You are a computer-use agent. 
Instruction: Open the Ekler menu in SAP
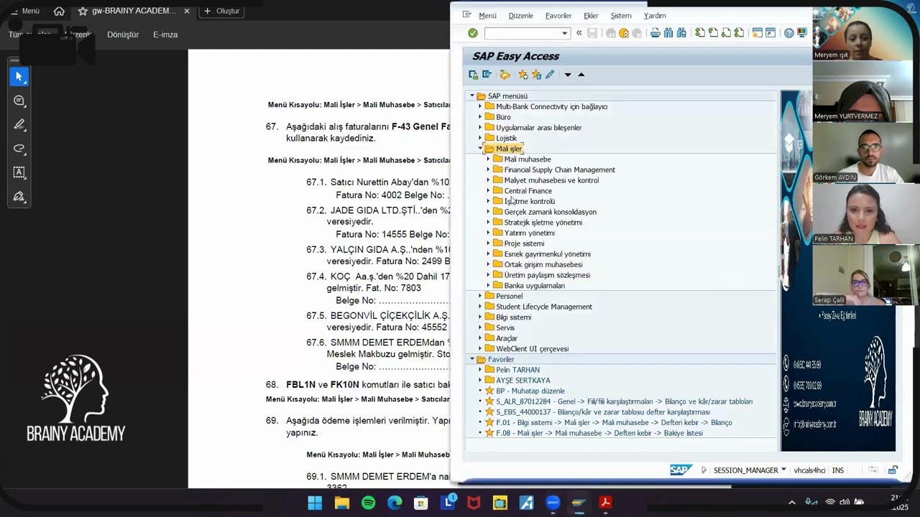point(591,16)
